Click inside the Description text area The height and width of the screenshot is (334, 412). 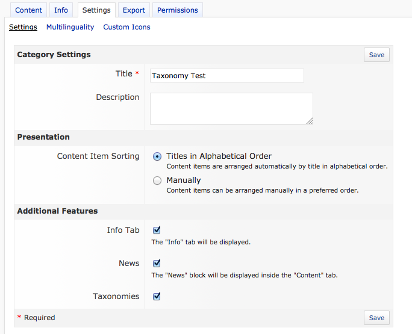point(231,108)
